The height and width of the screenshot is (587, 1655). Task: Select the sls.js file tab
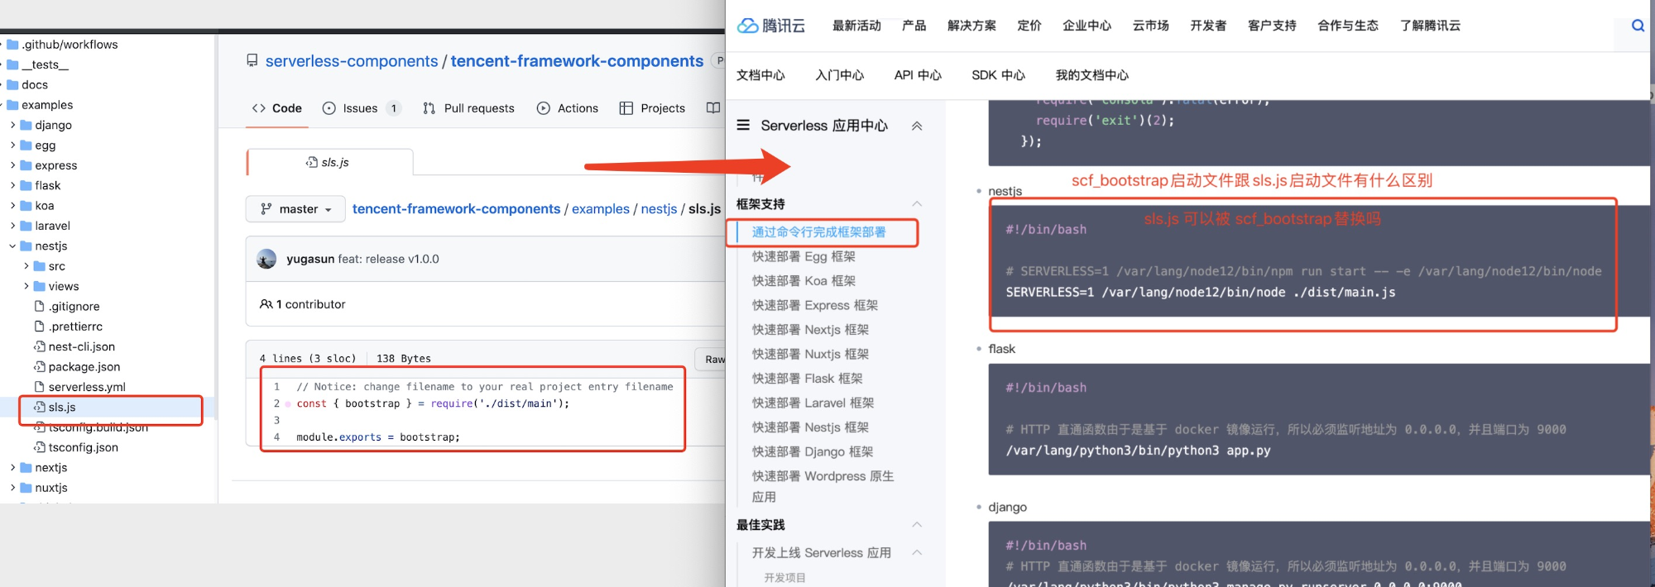pyautogui.click(x=329, y=162)
